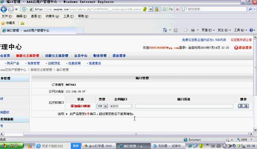This screenshot has height=149, width=257.
Task: Open the 帮助 menu
Action: 83,16
